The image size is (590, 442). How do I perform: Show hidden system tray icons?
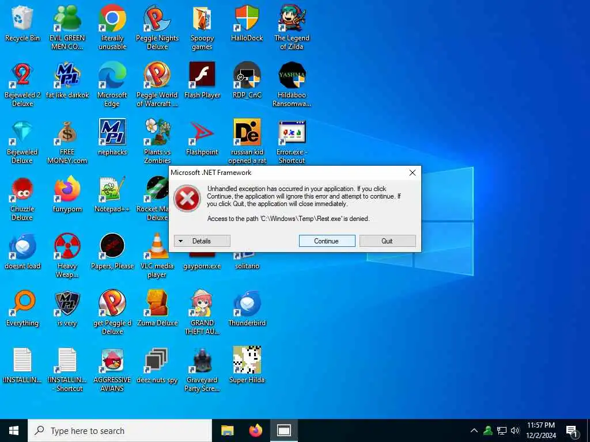[x=474, y=430]
